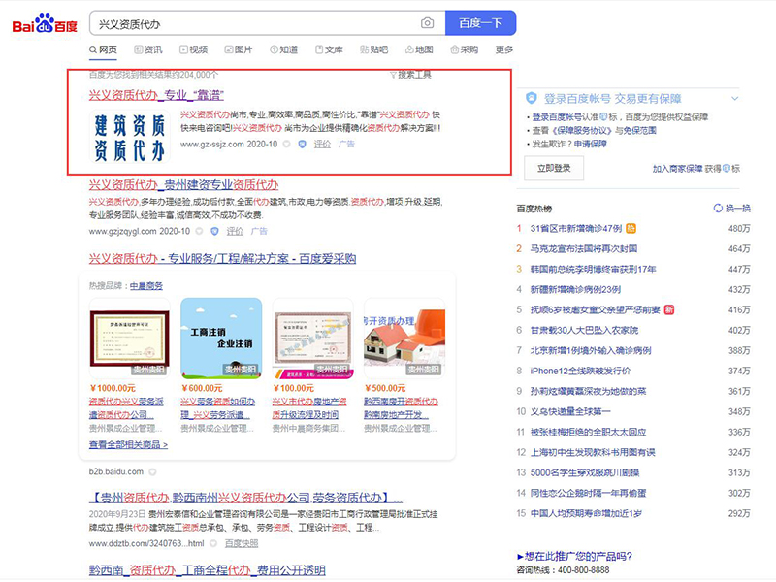Open hot topic 北京新增1例境外输入确诊病例

591,350
